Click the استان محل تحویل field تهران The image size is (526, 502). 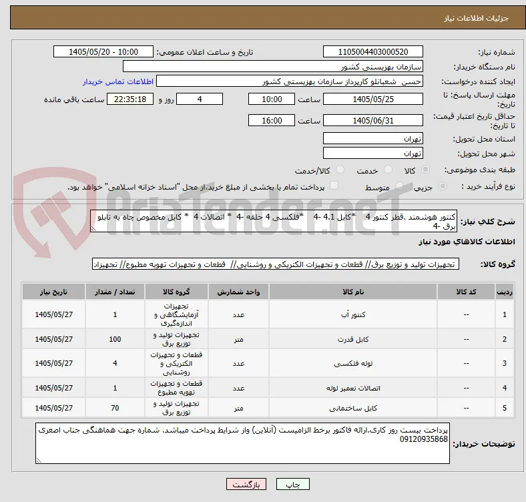(x=372, y=138)
